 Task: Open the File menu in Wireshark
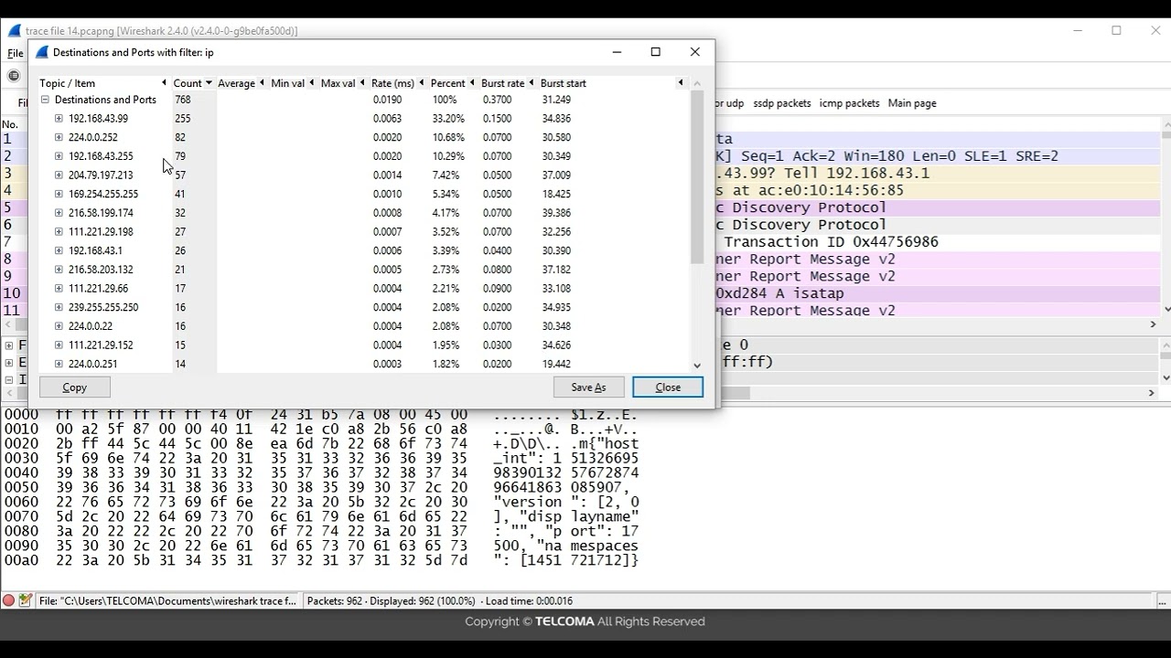point(16,53)
